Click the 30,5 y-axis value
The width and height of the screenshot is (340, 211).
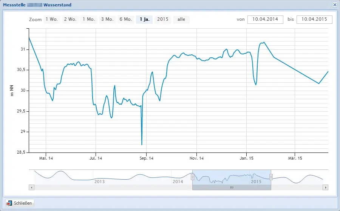point(21,70)
